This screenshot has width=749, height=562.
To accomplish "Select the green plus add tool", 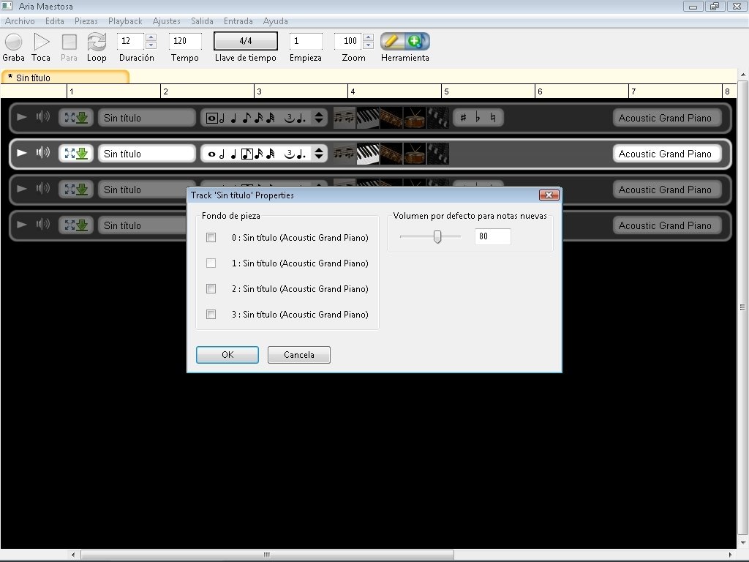I will (x=417, y=42).
